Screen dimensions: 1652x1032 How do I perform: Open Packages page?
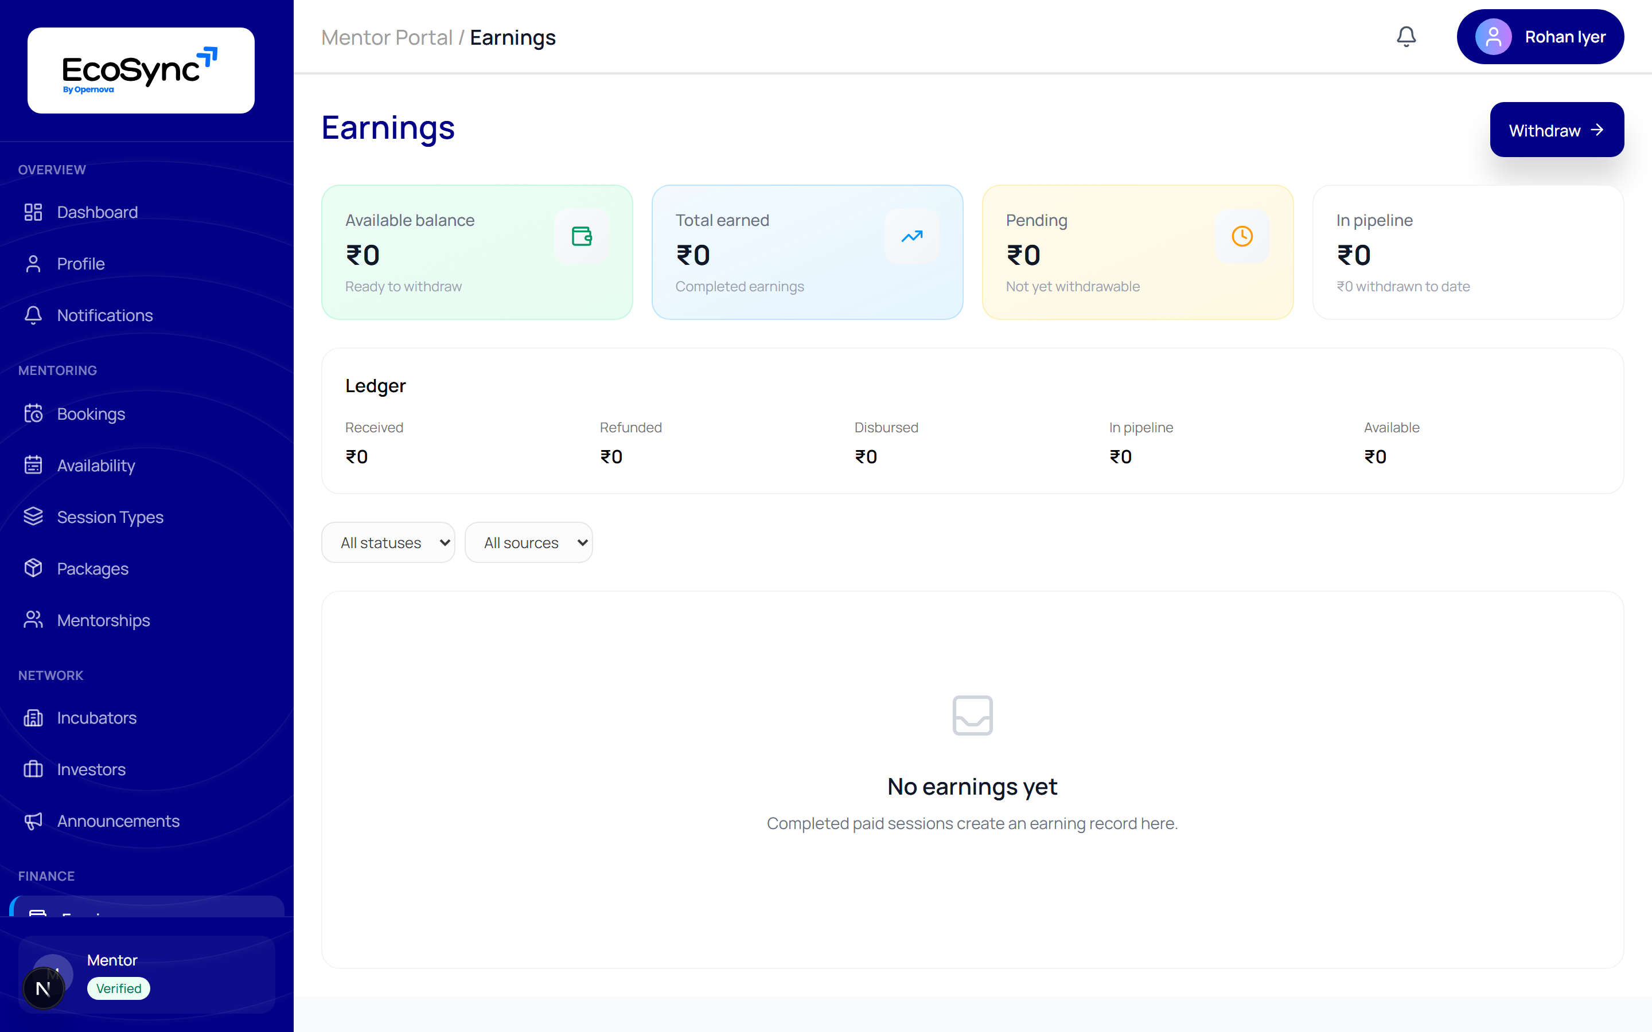pos(147,569)
